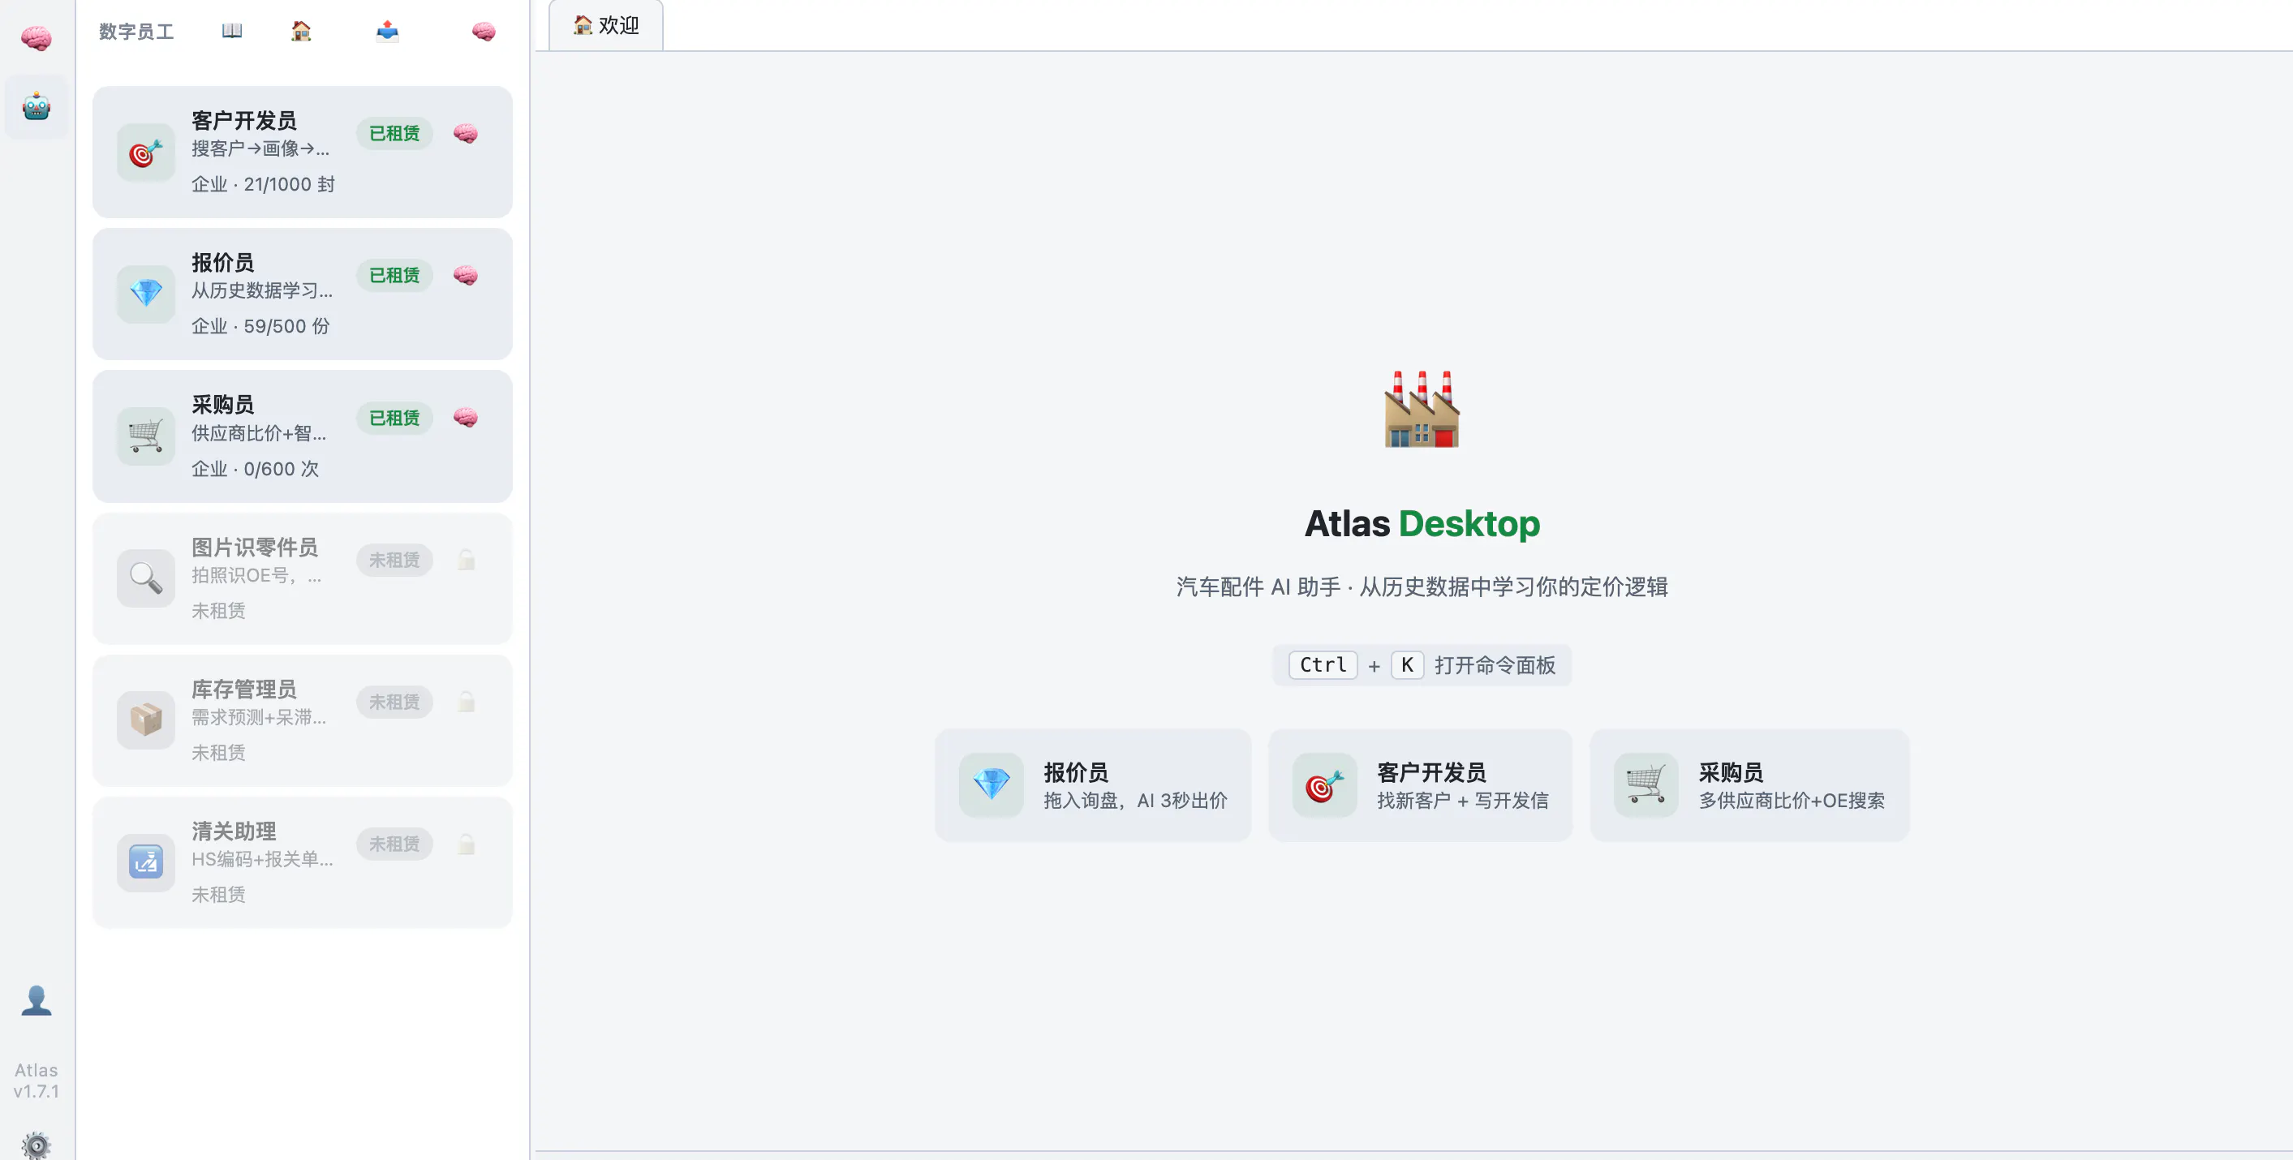Image resolution: width=2293 pixels, height=1160 pixels.
Task: Click subtitle 汽车配件 AI 助手 tagline
Action: pos(1422,586)
